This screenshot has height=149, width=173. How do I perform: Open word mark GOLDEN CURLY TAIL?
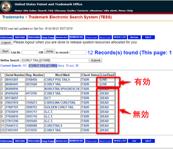click(59, 107)
